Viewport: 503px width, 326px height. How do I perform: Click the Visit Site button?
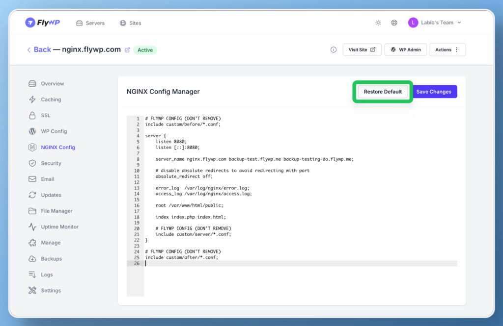tap(362, 50)
